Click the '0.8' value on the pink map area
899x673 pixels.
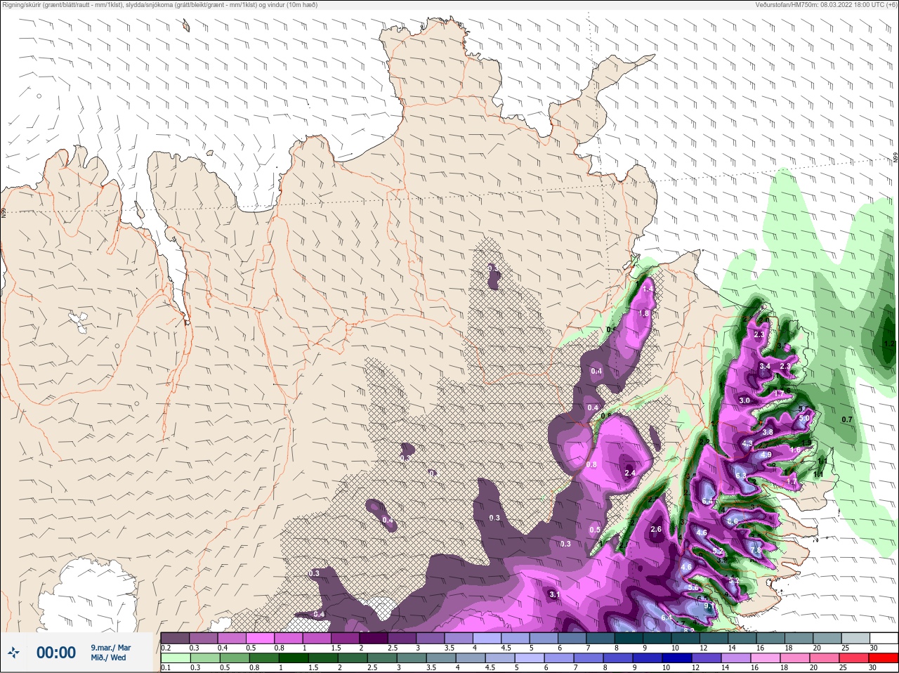591,464
